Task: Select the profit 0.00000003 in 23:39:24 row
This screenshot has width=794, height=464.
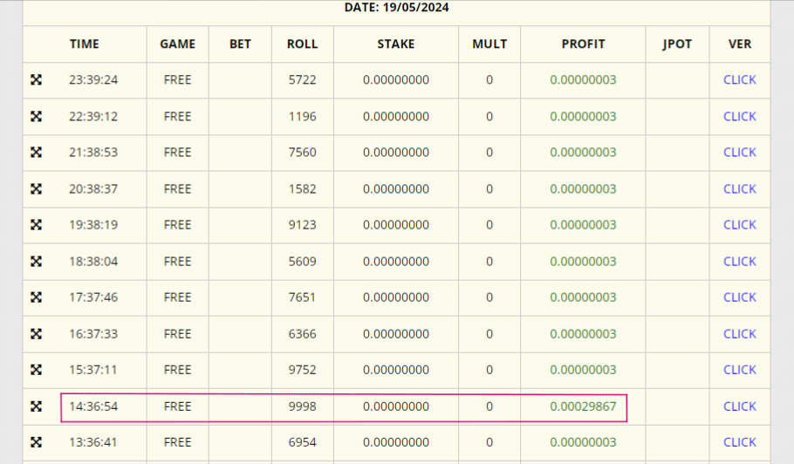Action: (583, 79)
